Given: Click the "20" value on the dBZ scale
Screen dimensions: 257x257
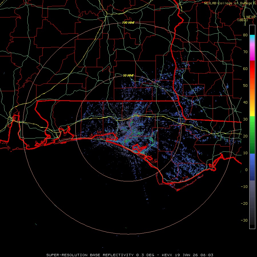Looking at the screenshot, I should 245,136.
